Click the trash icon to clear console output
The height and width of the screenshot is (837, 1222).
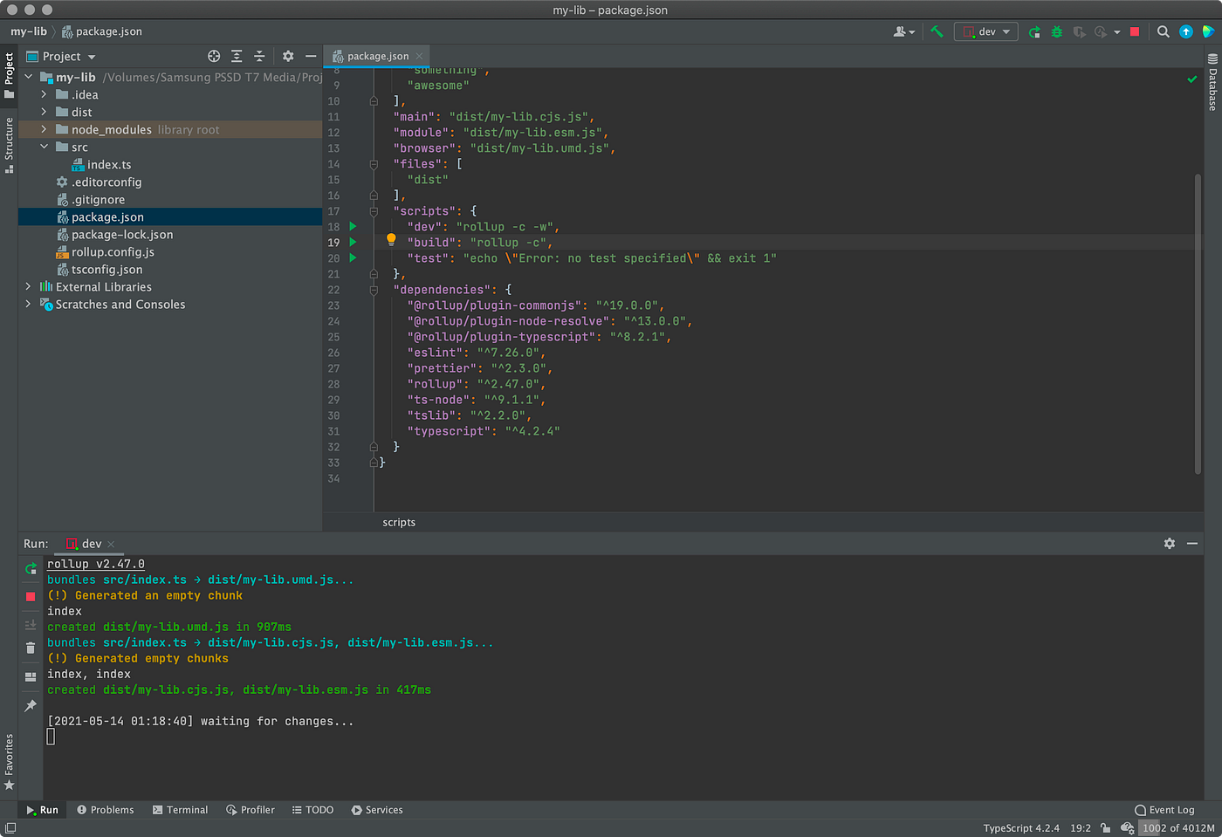pyautogui.click(x=31, y=648)
